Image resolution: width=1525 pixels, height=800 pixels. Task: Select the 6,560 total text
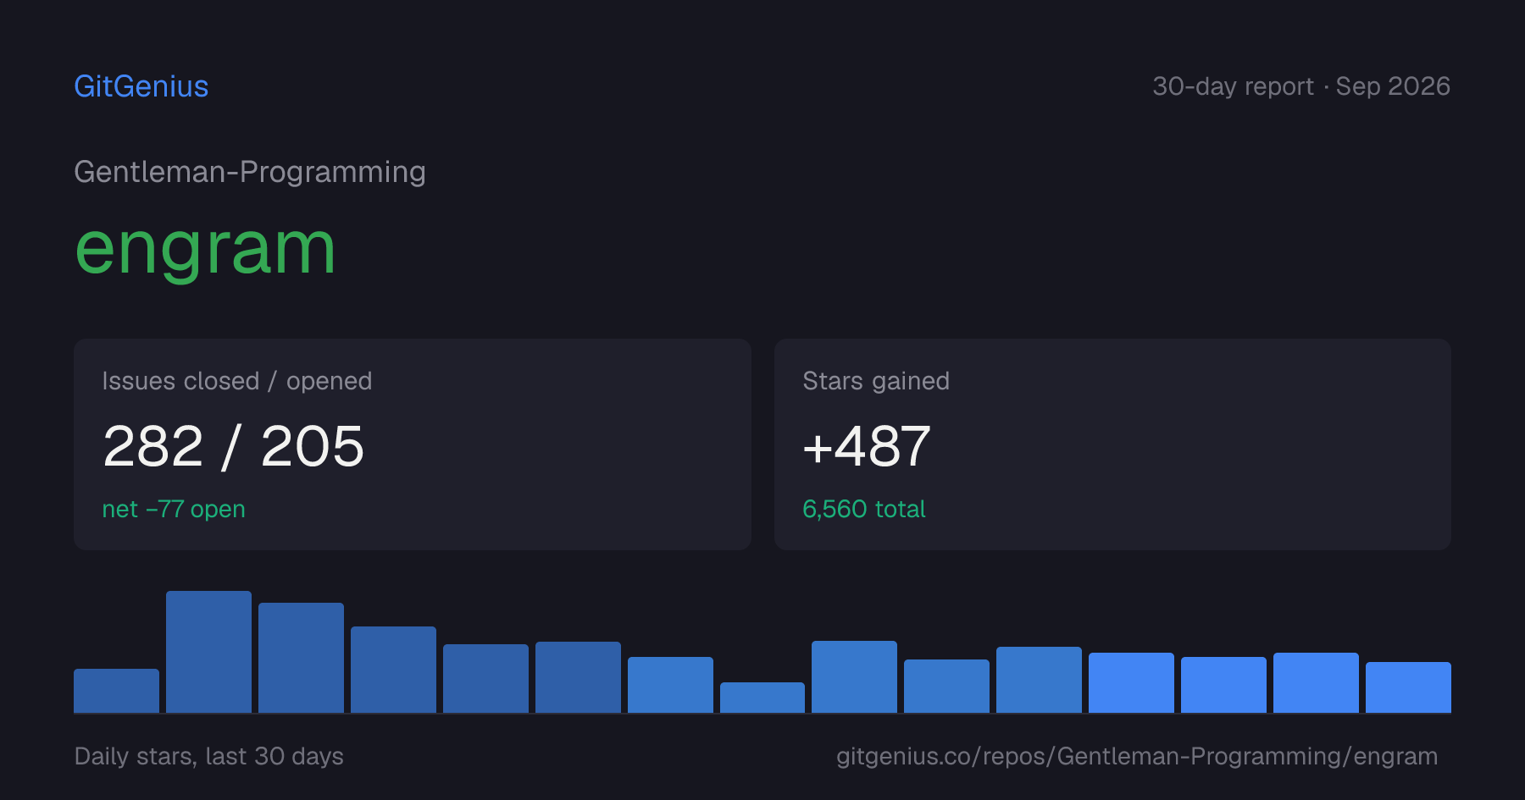tap(864, 509)
